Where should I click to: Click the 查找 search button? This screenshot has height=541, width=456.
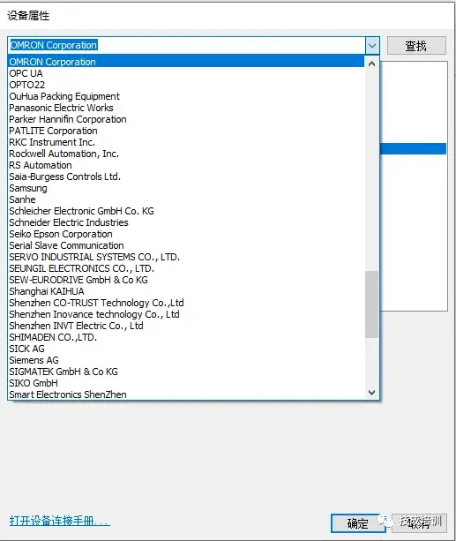click(416, 46)
